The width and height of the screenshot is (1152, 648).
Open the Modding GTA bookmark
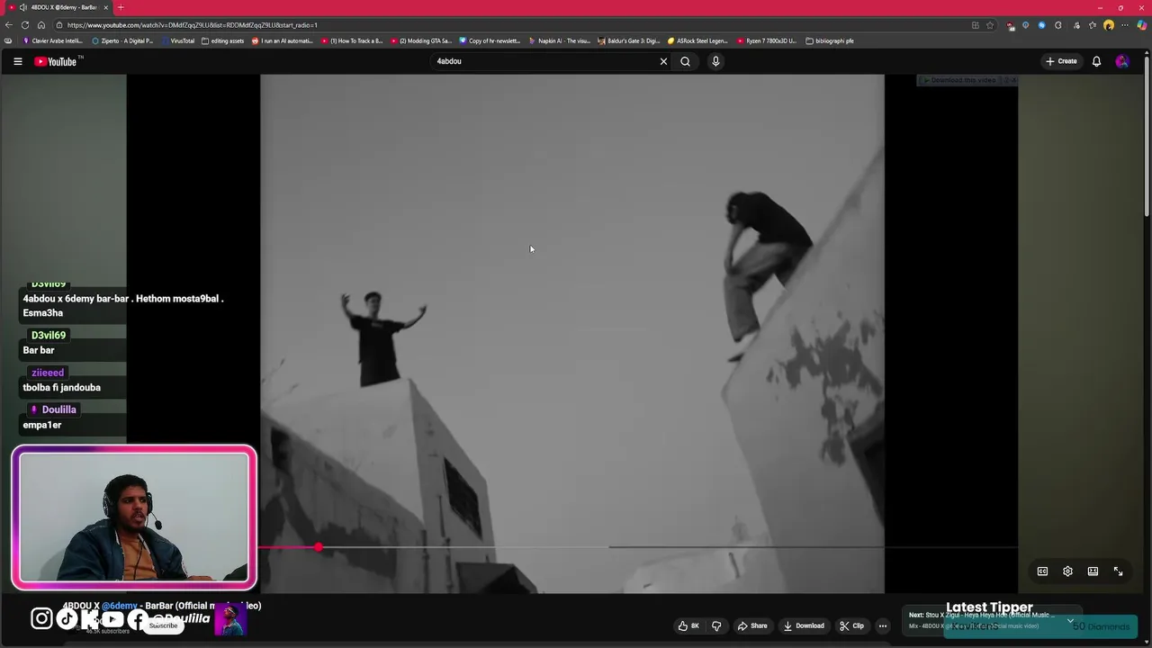(x=421, y=40)
